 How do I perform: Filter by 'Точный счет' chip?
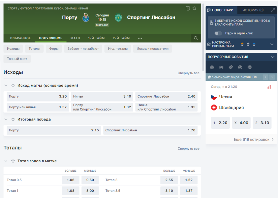coord(17,59)
